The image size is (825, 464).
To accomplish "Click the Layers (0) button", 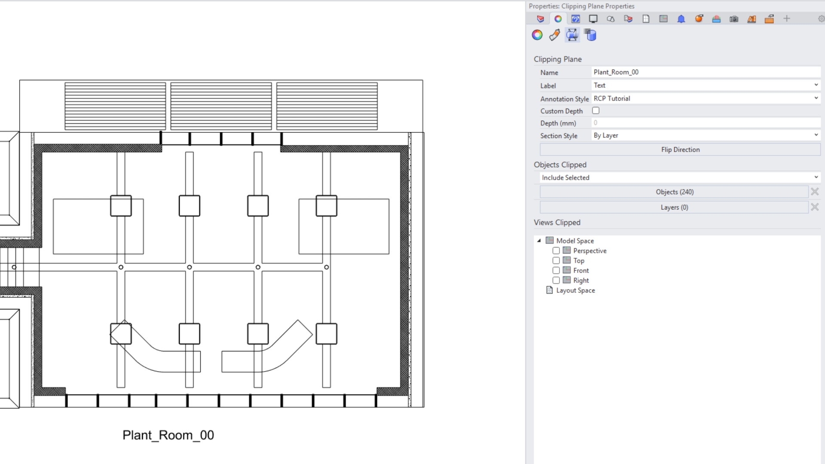I will pyautogui.click(x=674, y=208).
